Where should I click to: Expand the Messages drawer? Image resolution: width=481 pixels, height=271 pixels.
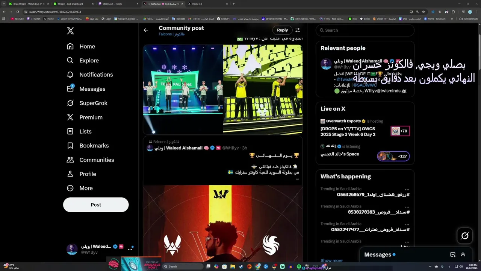click(463, 255)
